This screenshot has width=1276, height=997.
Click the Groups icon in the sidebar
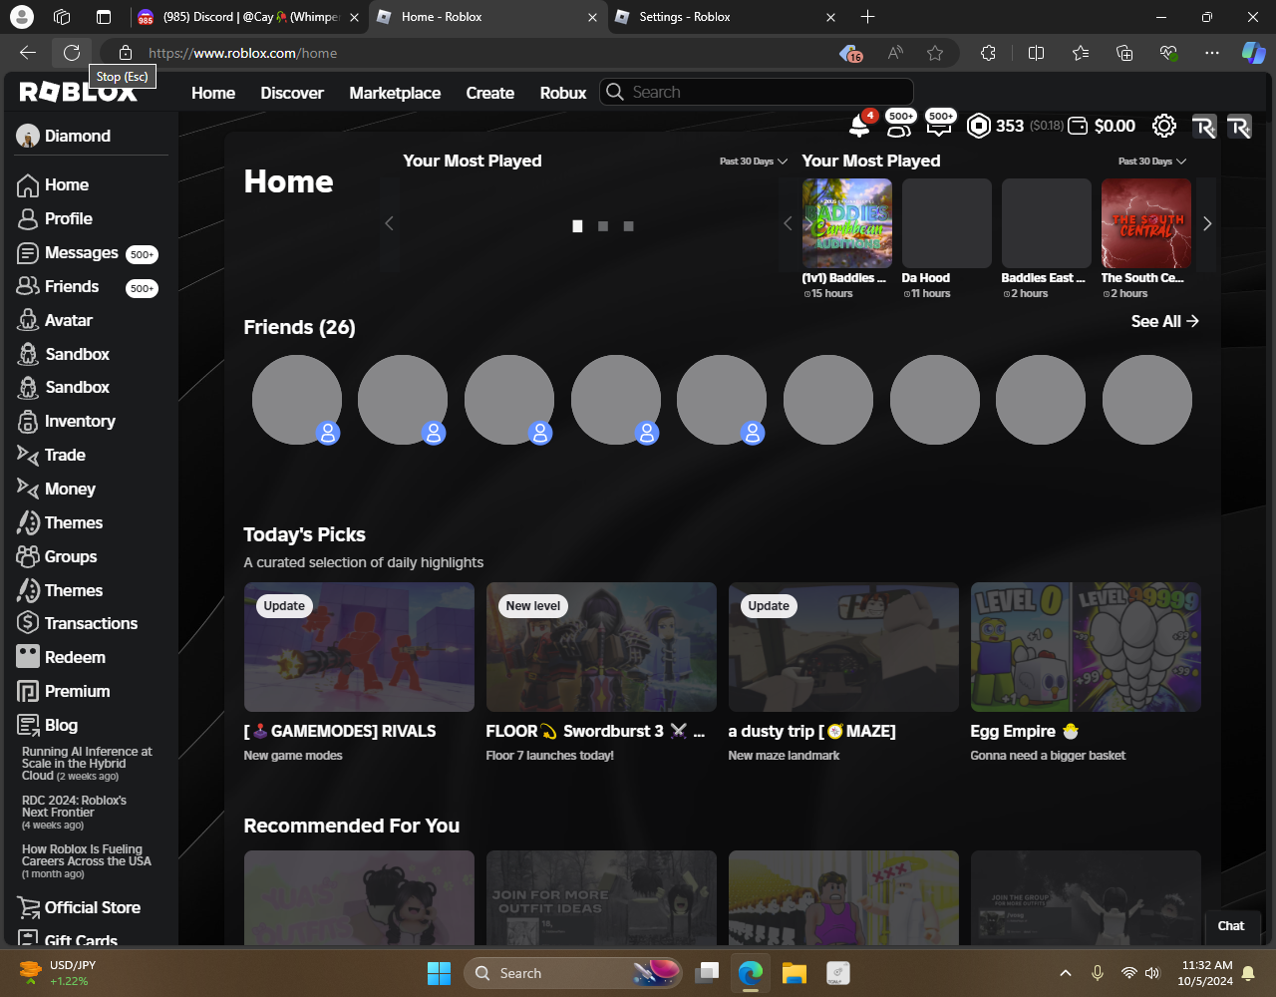(28, 557)
